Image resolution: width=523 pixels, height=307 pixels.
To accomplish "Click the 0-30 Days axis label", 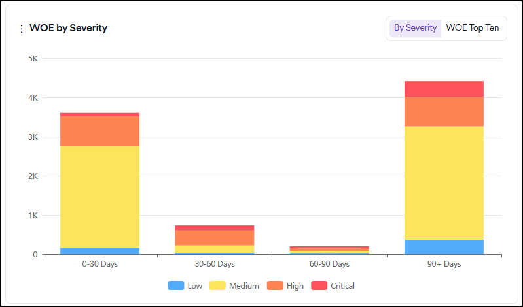I will click(99, 264).
